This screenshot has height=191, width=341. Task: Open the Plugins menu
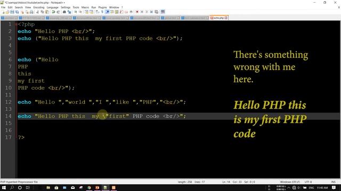[102, 7]
